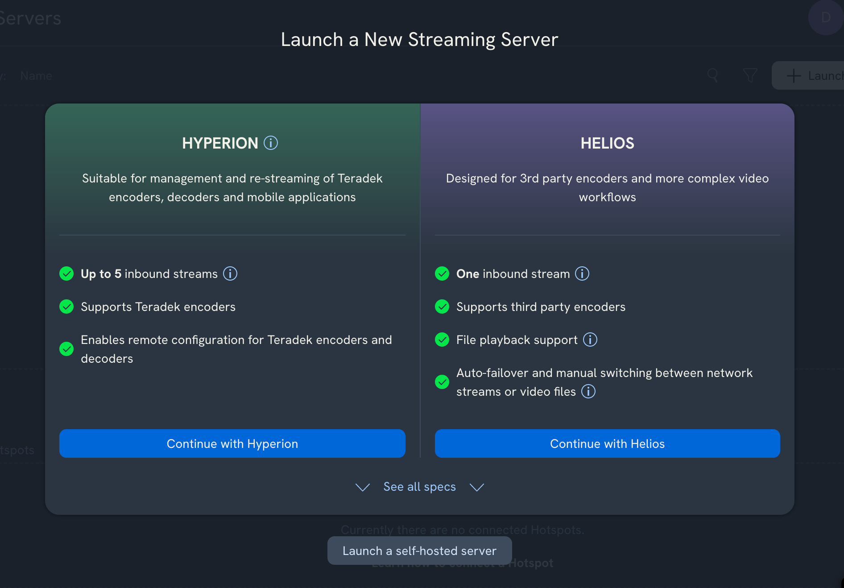Click the left chevron beside See all specs

click(x=362, y=487)
